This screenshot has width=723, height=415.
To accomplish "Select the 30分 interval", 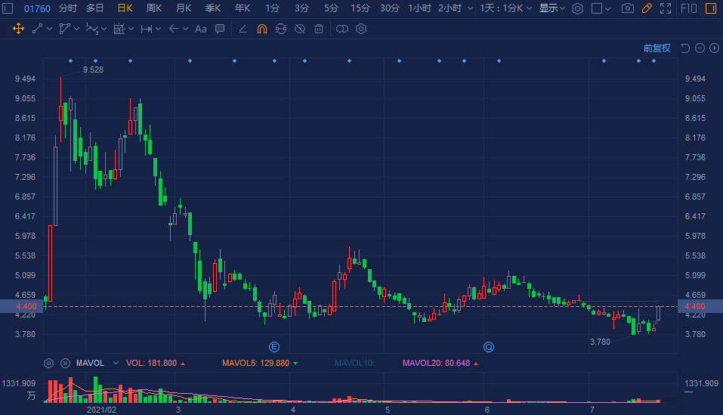I will 390,8.
